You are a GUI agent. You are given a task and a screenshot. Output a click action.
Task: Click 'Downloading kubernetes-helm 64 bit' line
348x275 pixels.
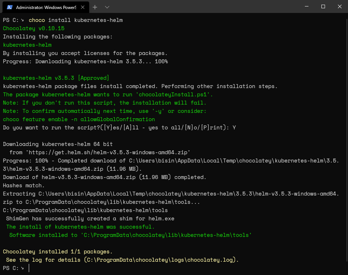click(x=58, y=144)
